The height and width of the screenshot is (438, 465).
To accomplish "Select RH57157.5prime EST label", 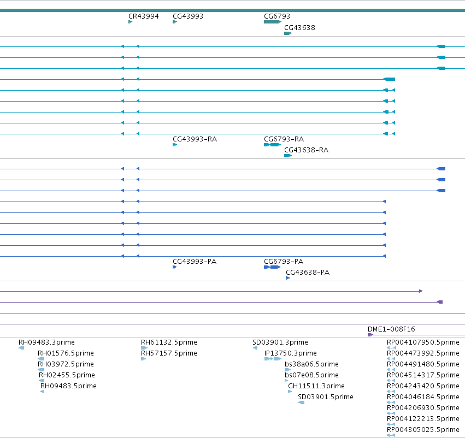I will tap(169, 353).
